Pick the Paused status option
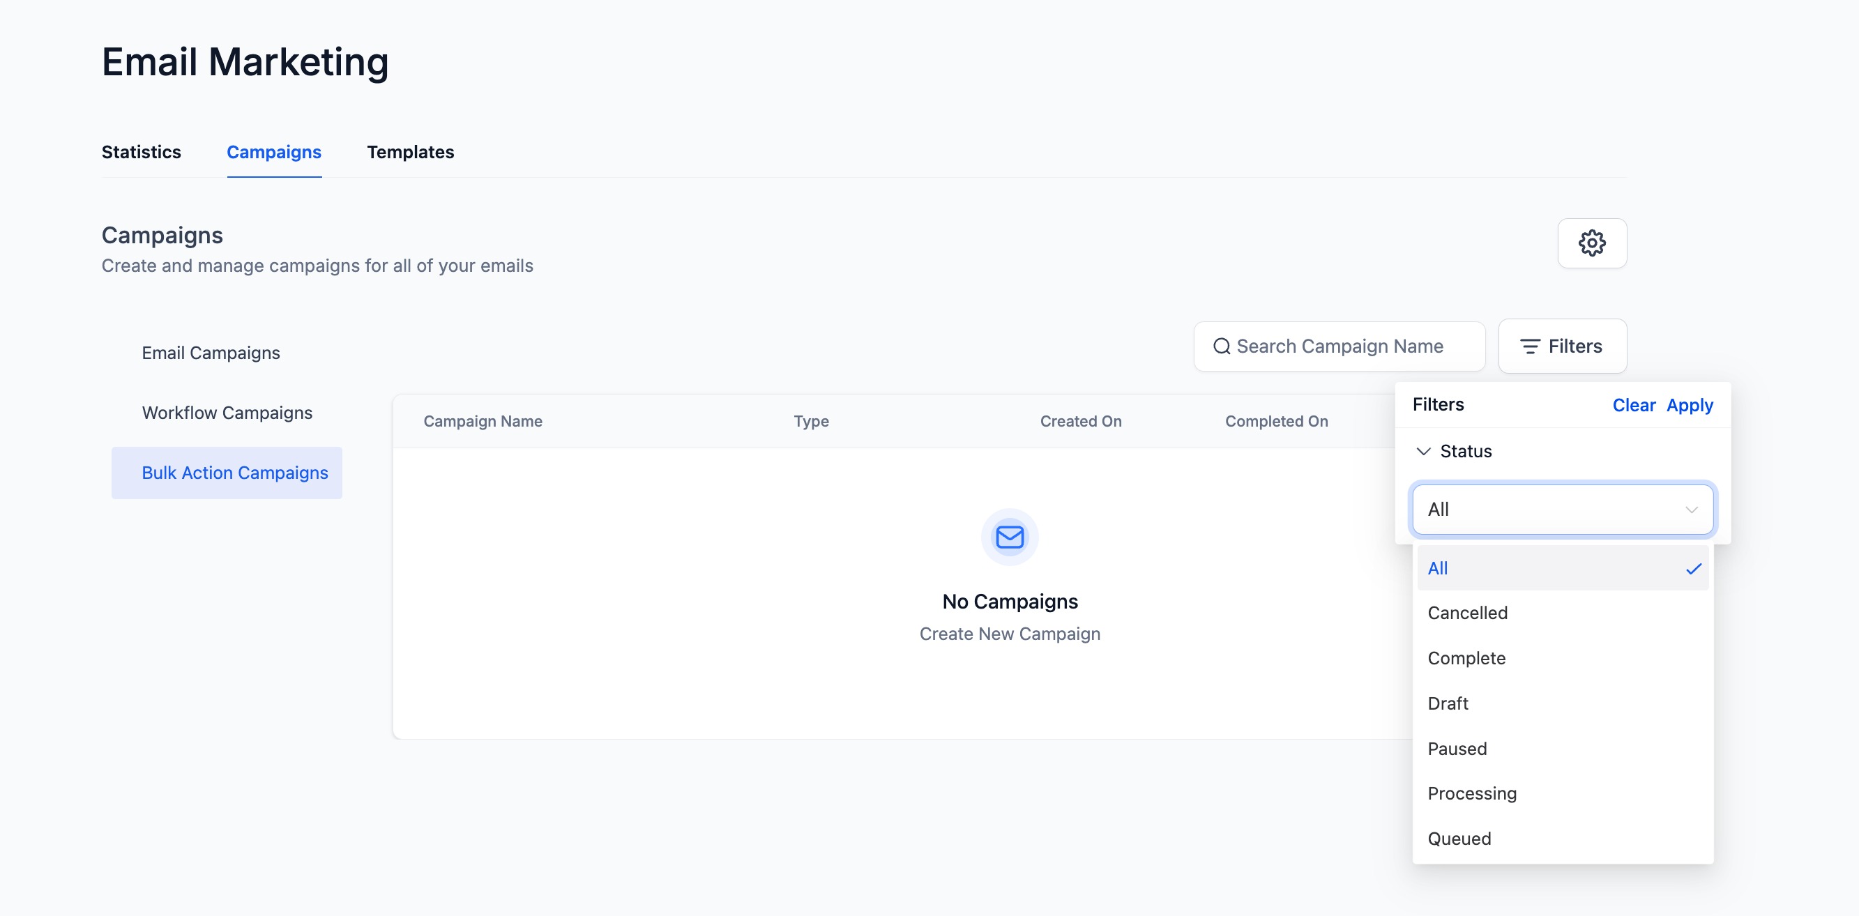 coord(1457,749)
